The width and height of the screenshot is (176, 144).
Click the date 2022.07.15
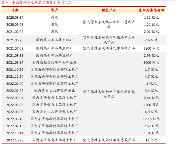[x=15, y=126]
